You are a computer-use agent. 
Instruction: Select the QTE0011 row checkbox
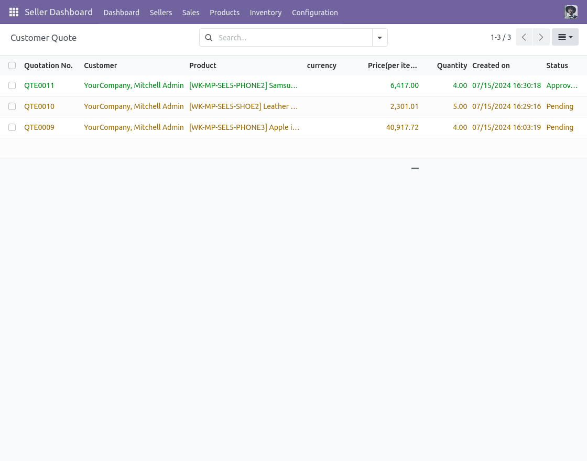pos(12,85)
